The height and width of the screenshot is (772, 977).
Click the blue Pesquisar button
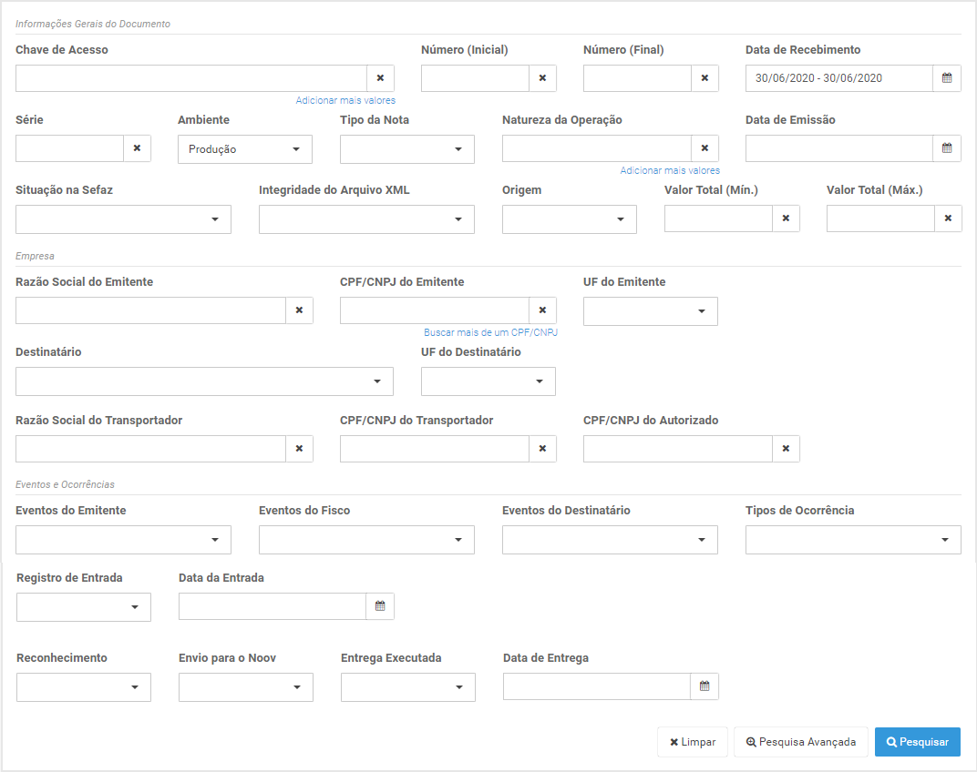(x=917, y=742)
